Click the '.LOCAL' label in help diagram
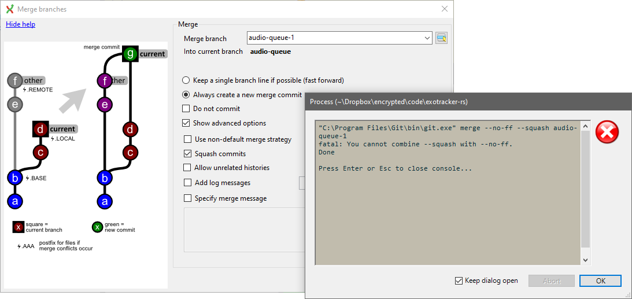 [62, 138]
